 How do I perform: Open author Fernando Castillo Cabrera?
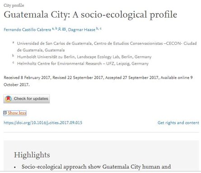coord(27,30)
